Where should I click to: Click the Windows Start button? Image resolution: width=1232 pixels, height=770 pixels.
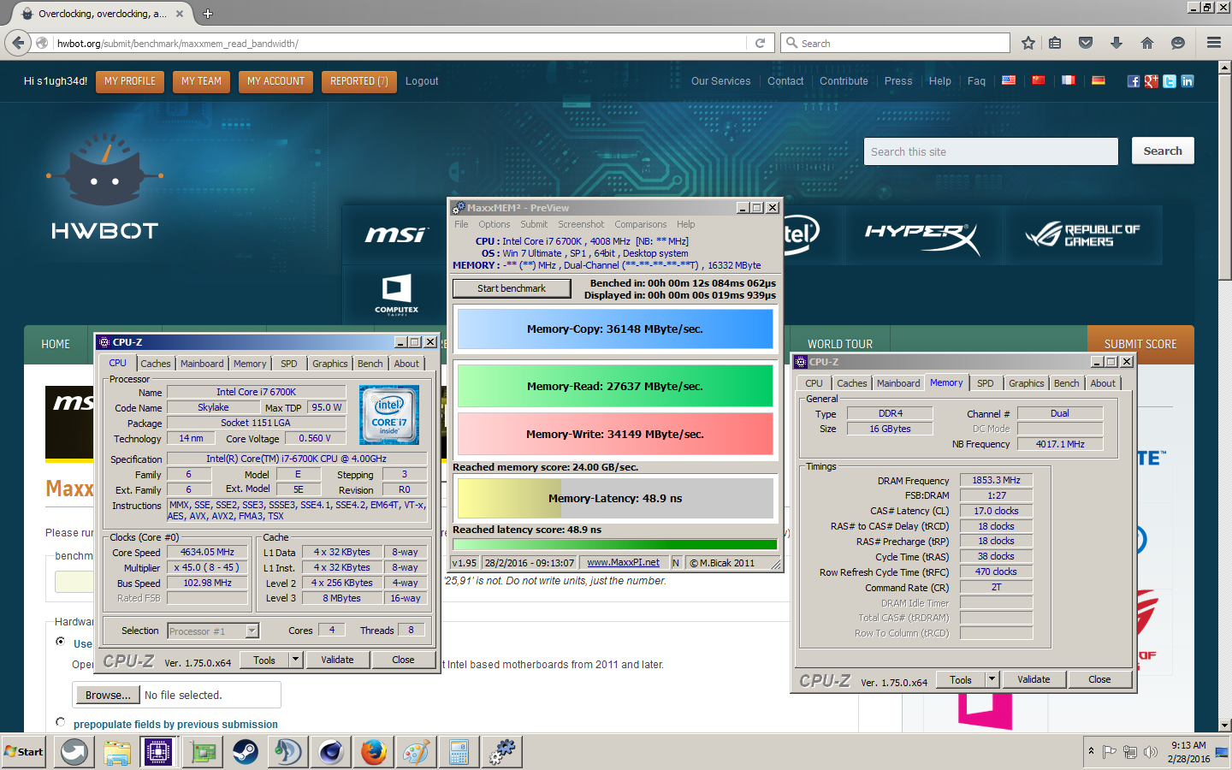pyautogui.click(x=24, y=752)
